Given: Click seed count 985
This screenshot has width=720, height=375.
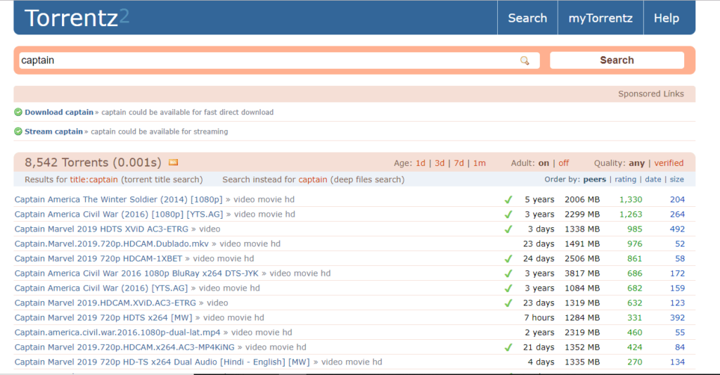Looking at the screenshot, I should pos(635,229).
